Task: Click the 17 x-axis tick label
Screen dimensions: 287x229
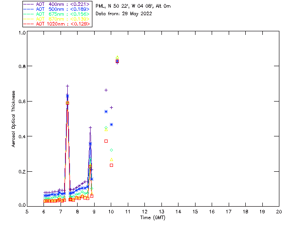Action: [x=229, y=212]
